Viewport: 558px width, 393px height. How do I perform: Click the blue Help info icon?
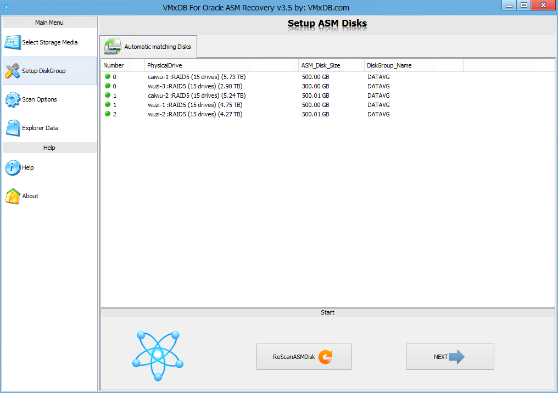click(13, 167)
